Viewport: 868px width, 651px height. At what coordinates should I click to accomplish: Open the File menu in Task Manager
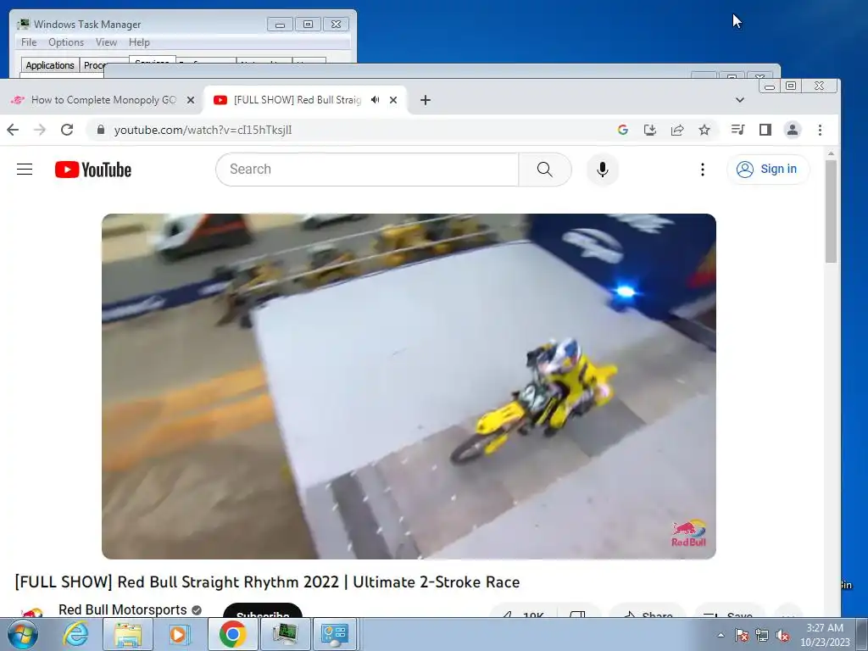tap(29, 42)
